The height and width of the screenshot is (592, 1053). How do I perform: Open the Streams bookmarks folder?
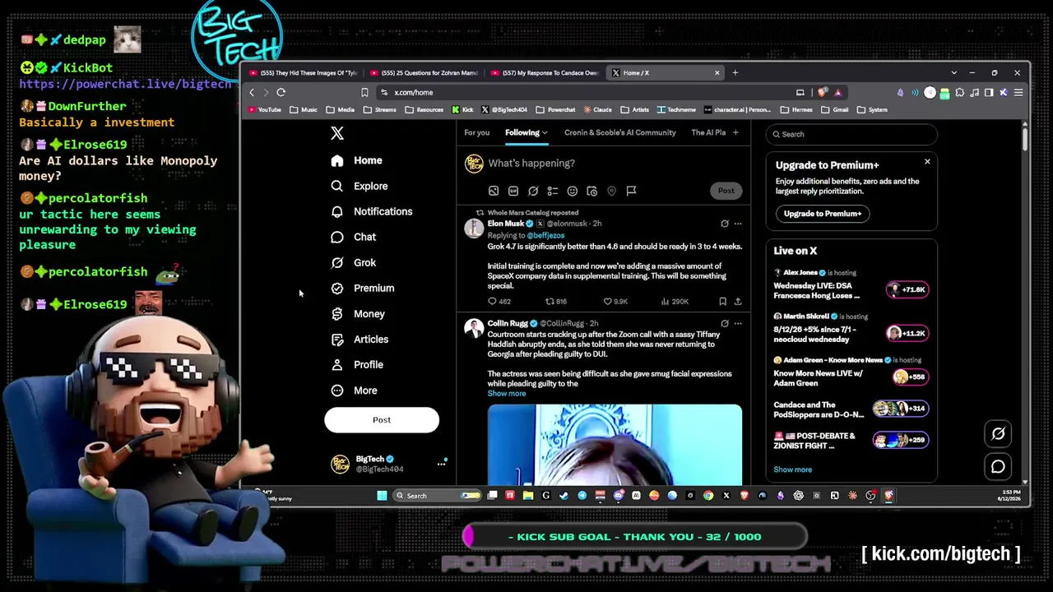(x=380, y=109)
